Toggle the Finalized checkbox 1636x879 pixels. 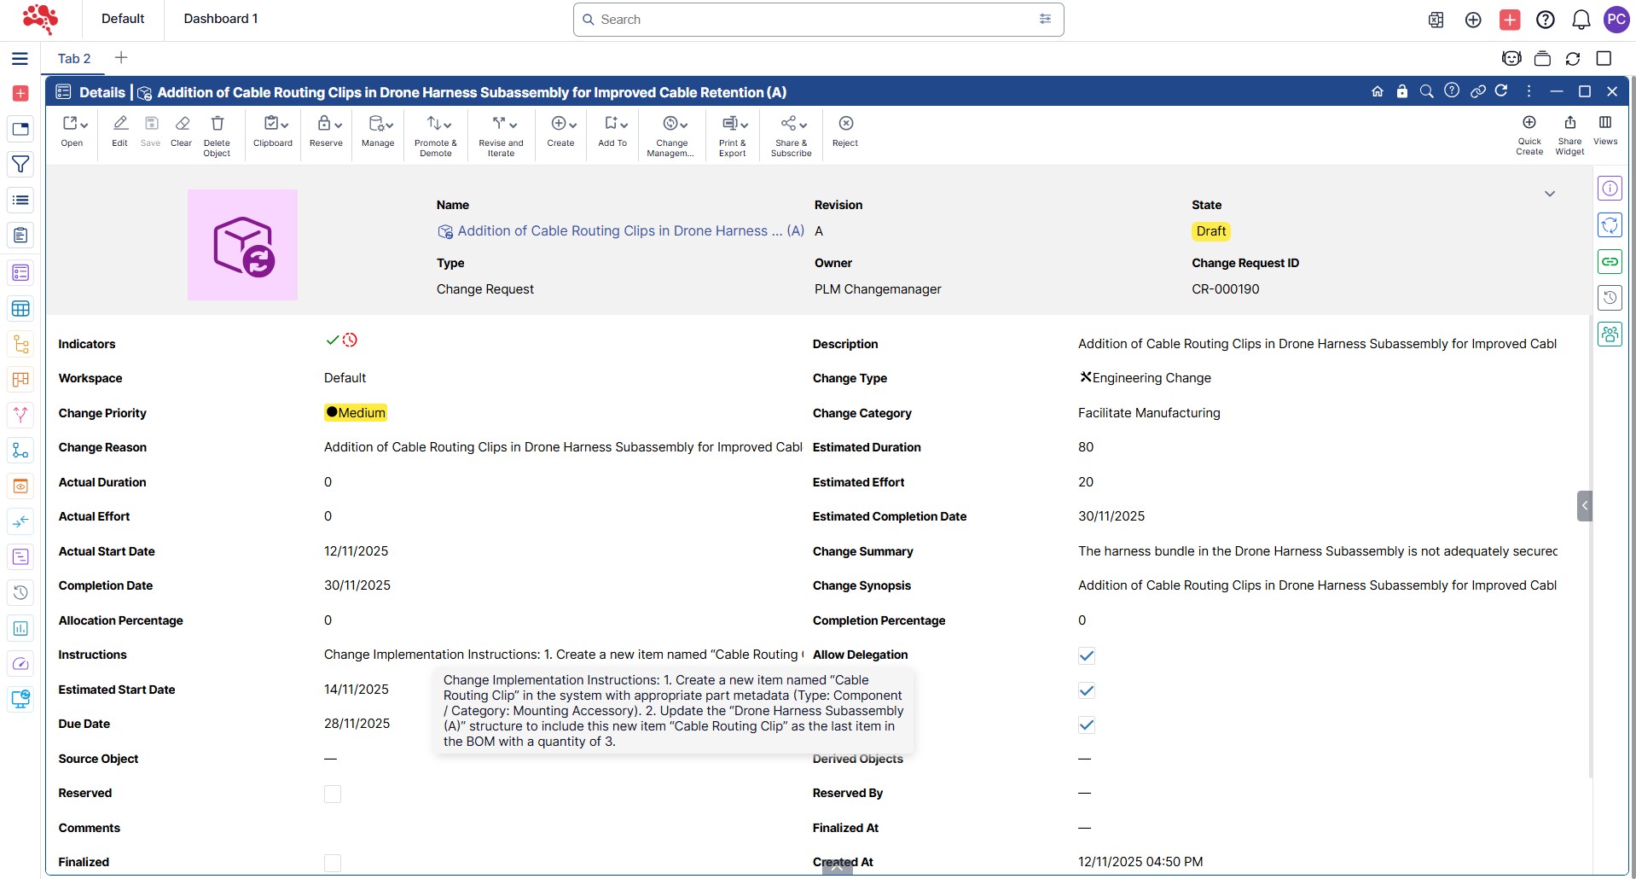point(333,863)
